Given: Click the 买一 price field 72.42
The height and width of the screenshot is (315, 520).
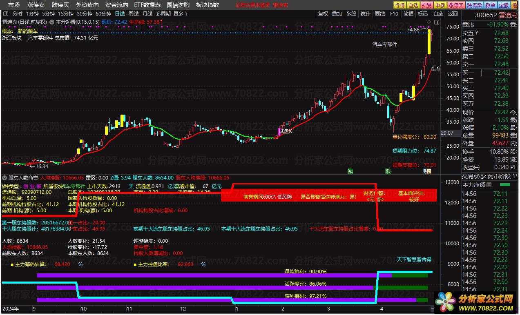Looking at the screenshot, I should tap(495, 73).
